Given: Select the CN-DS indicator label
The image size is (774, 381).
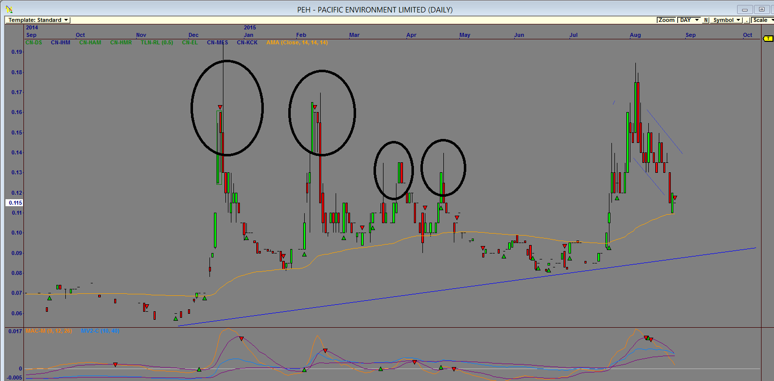Looking at the screenshot, I should click(x=34, y=42).
